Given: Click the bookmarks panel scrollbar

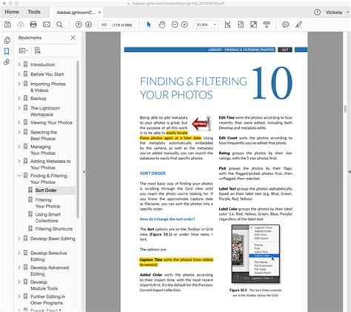Looking at the screenshot, I should (78, 139).
